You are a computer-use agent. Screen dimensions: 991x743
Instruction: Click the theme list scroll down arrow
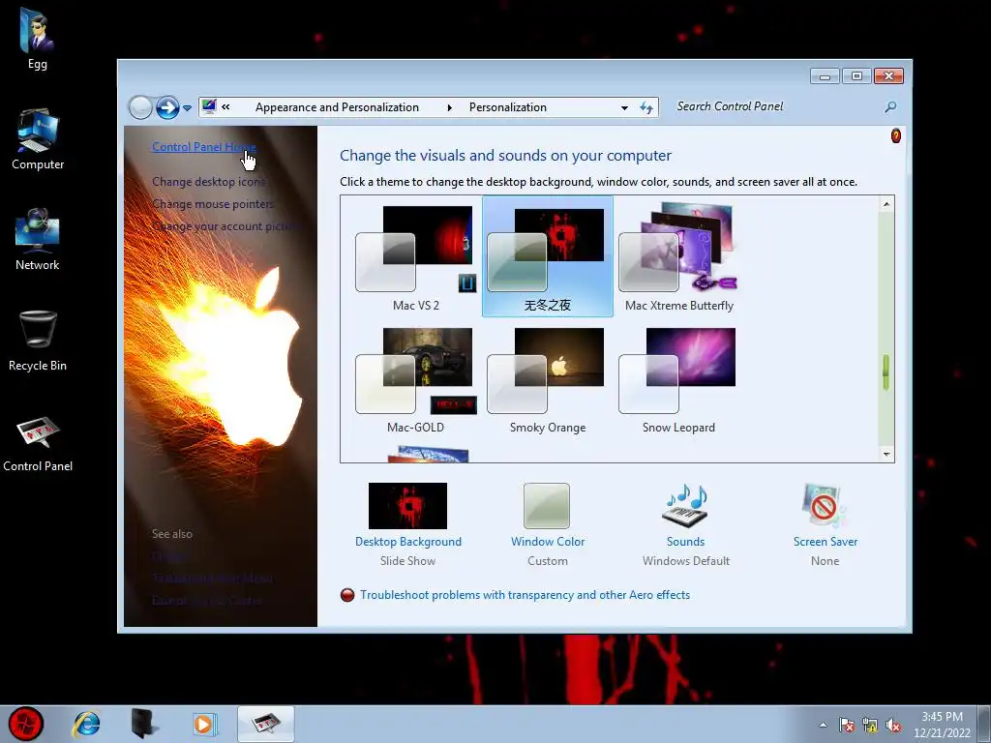(x=886, y=454)
